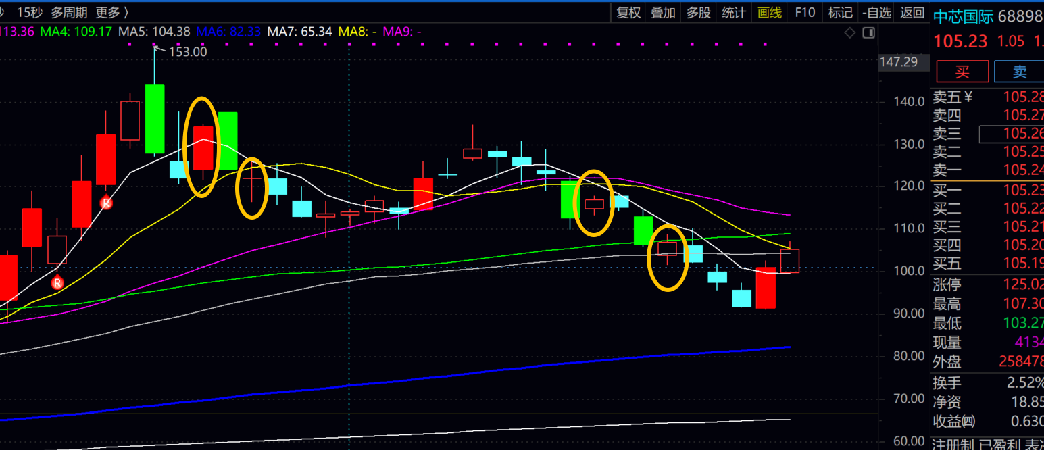Open the 多周期 multi-period selector
Viewport: 1044px width, 450px height.
point(69,12)
